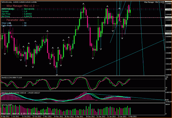This screenshot has height=118, width=172.
Task: Click the 'Spread' label
Action: pos(5,11)
